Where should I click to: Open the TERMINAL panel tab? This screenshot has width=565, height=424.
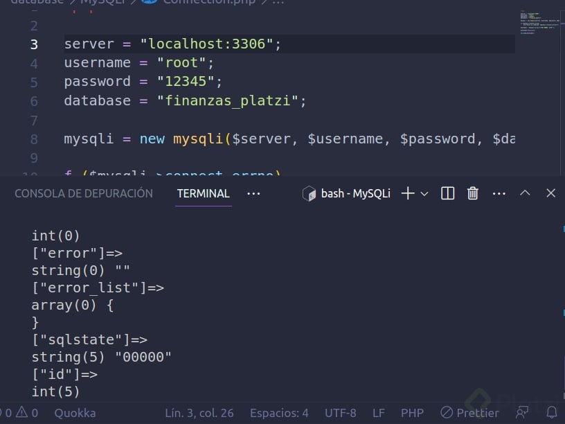point(204,193)
